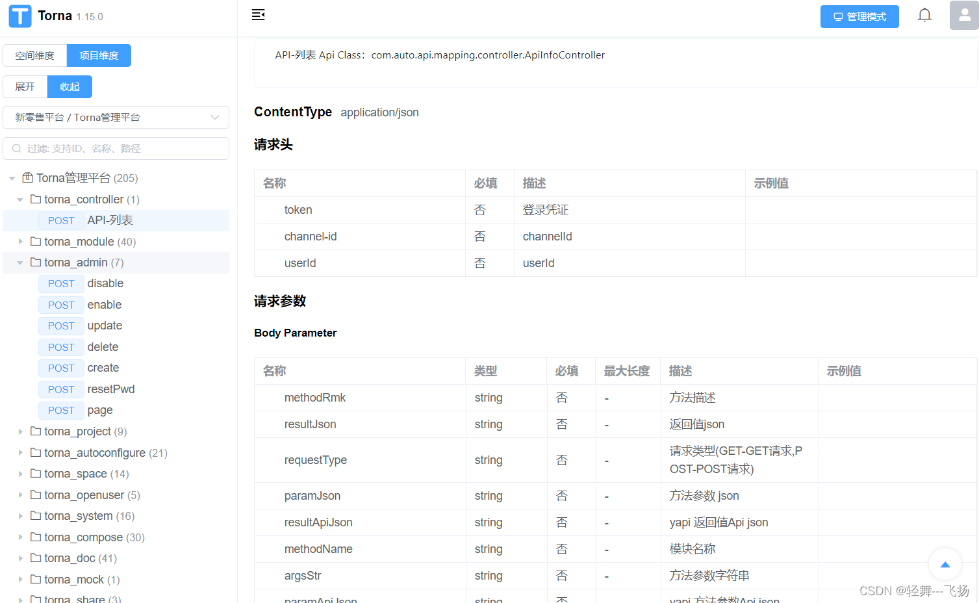Screen dimensions: 979x603
Task: Click the torna_admin folder icon
Action: coord(36,262)
